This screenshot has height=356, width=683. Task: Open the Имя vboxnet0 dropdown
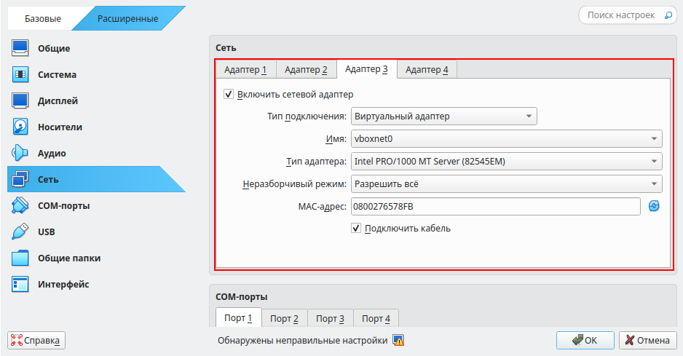506,139
